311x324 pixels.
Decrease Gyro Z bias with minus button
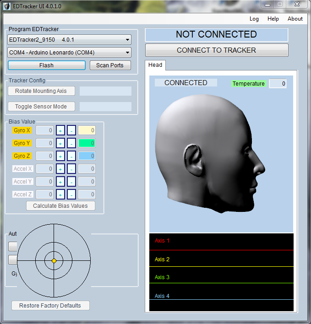pyautogui.click(x=71, y=156)
